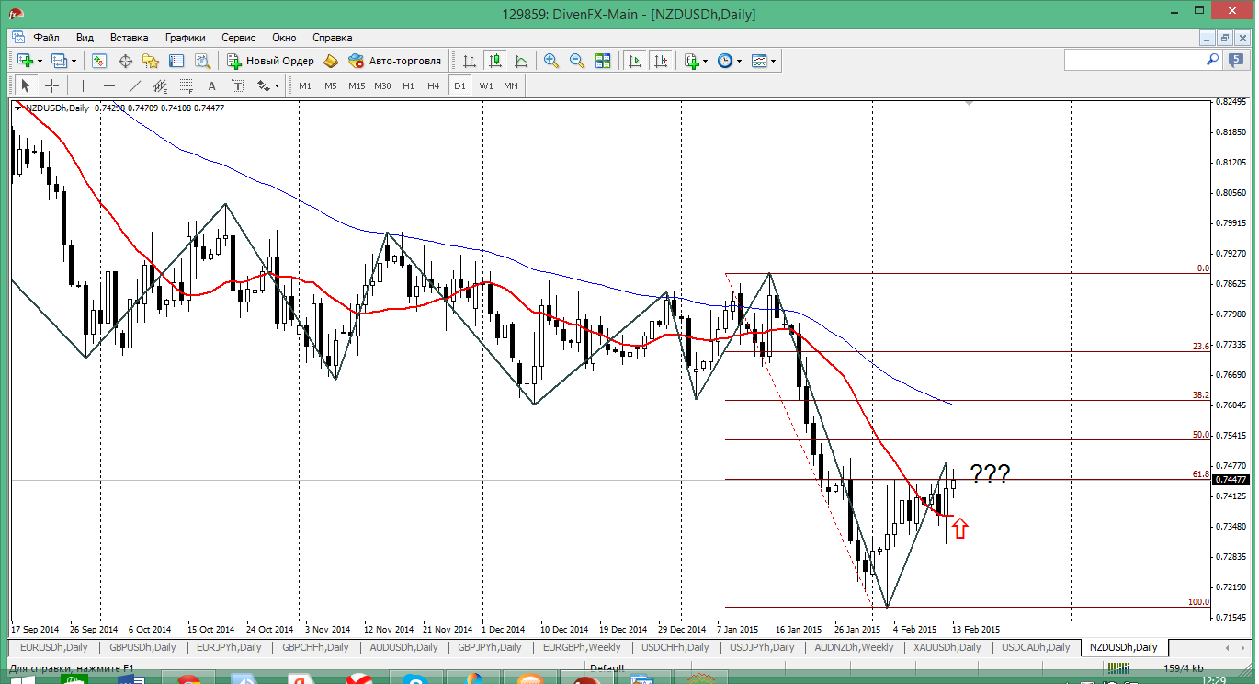Screen dimensions: 1259x684
Task: Toggle chart shift button
Action: click(660, 61)
